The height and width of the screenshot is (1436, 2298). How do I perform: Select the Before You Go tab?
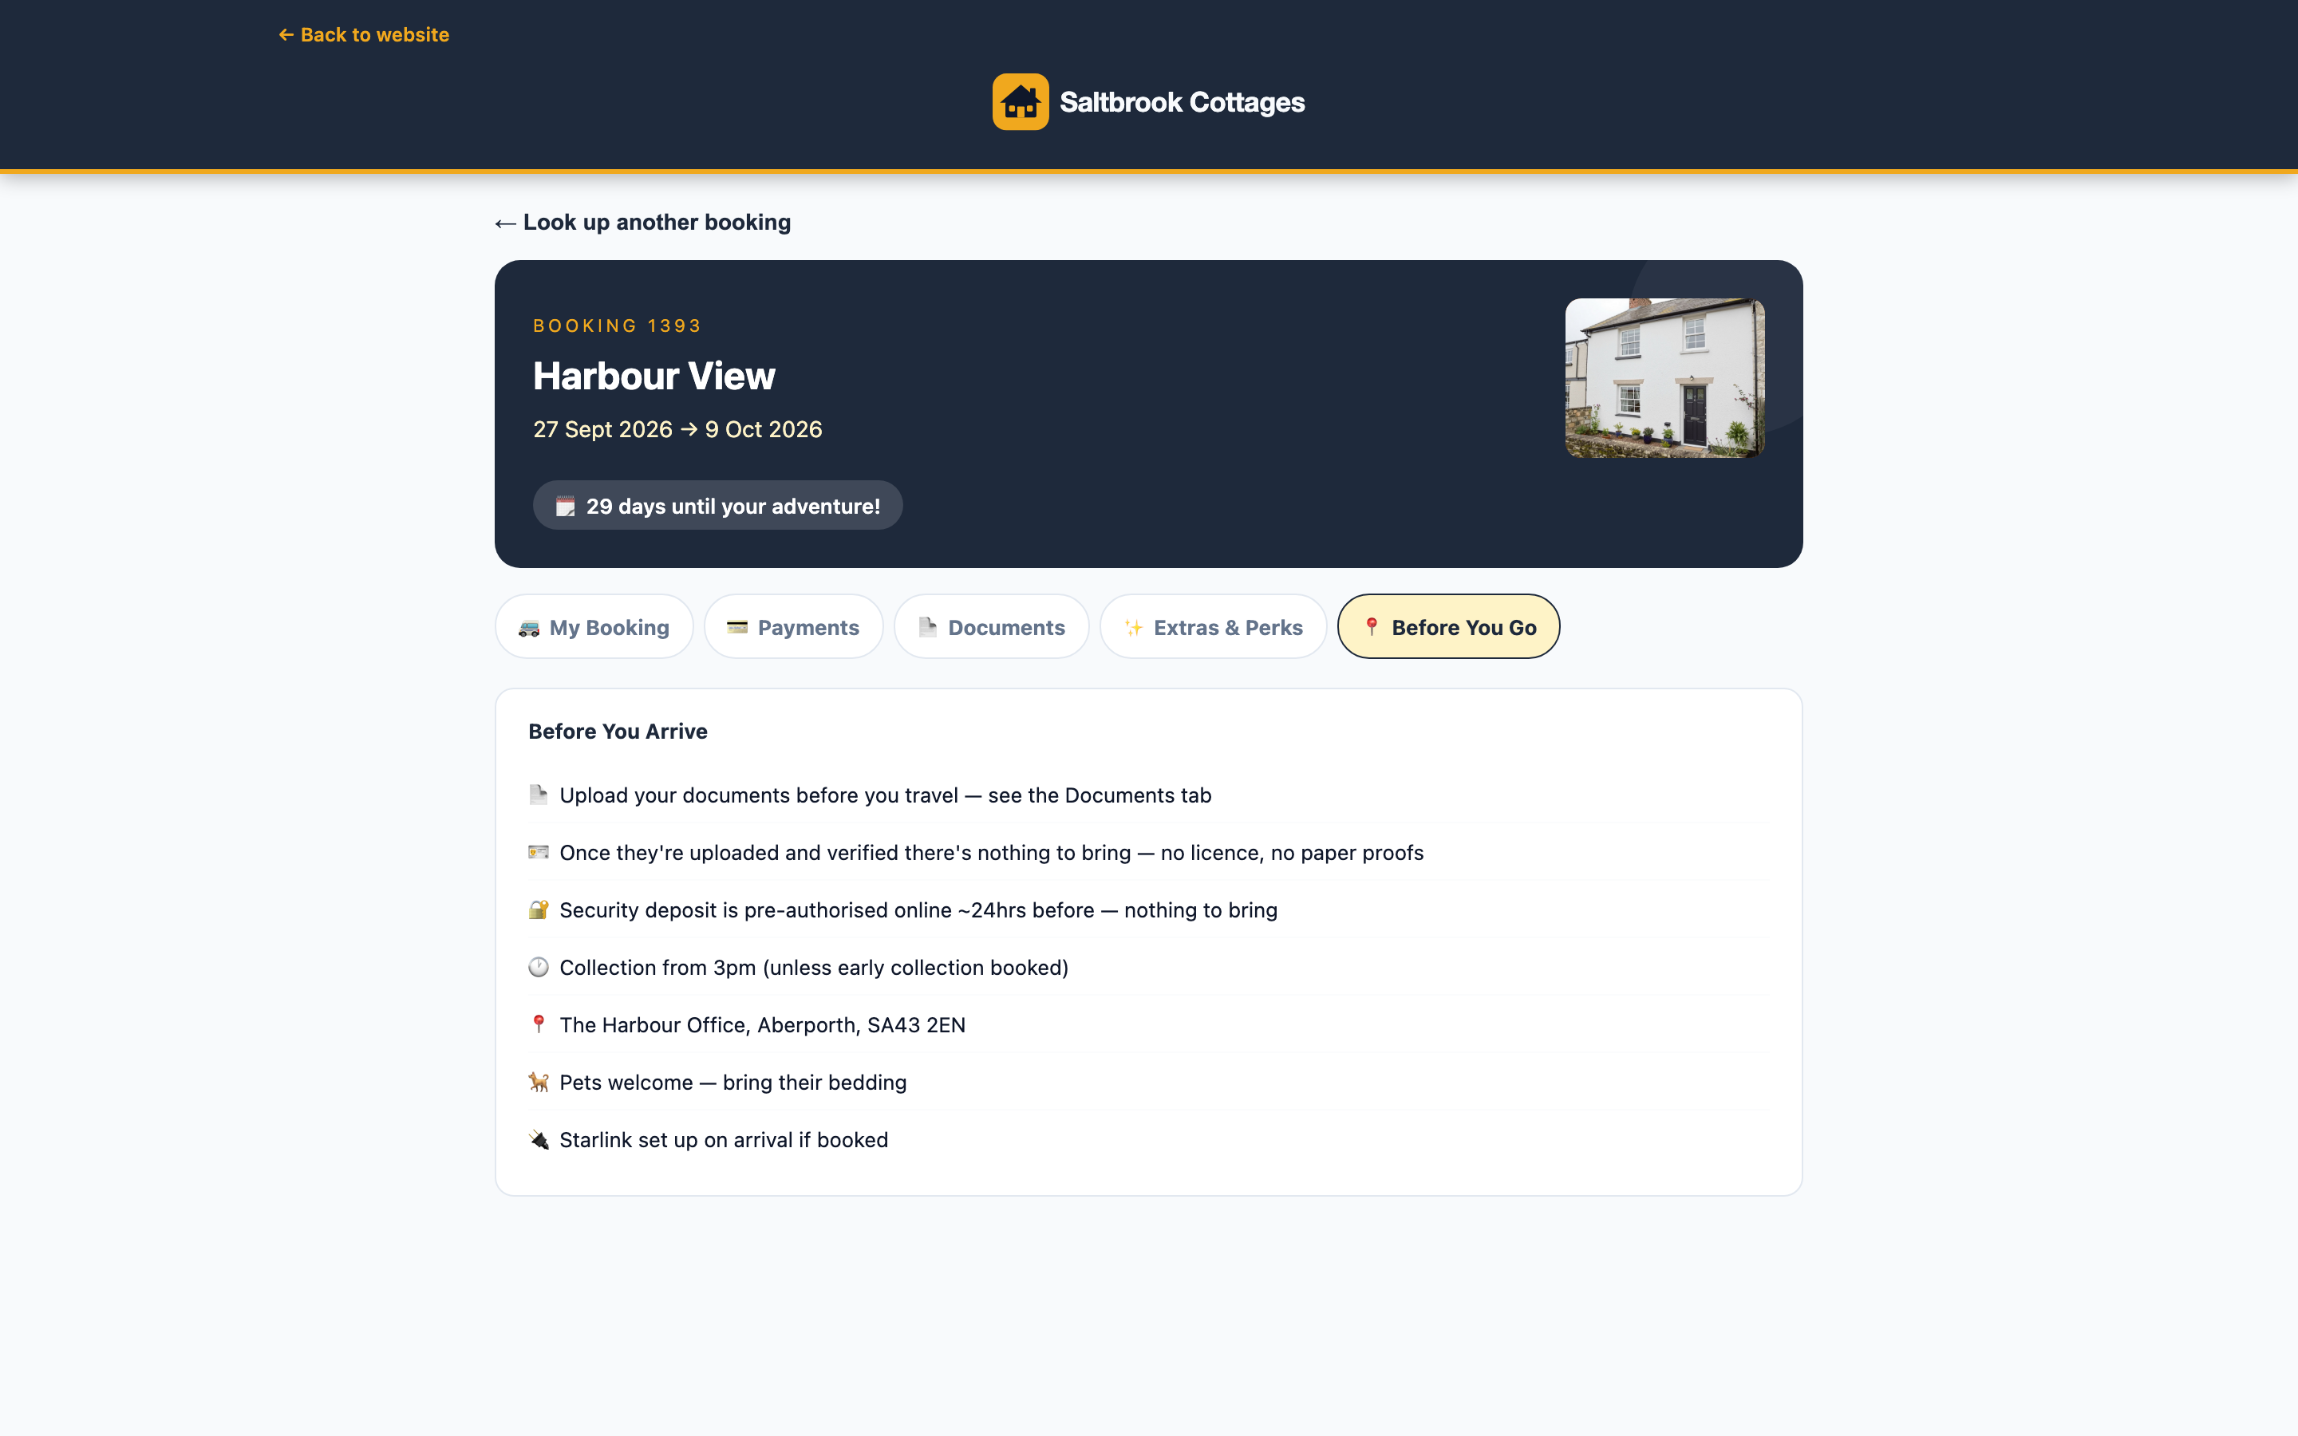pos(1448,627)
